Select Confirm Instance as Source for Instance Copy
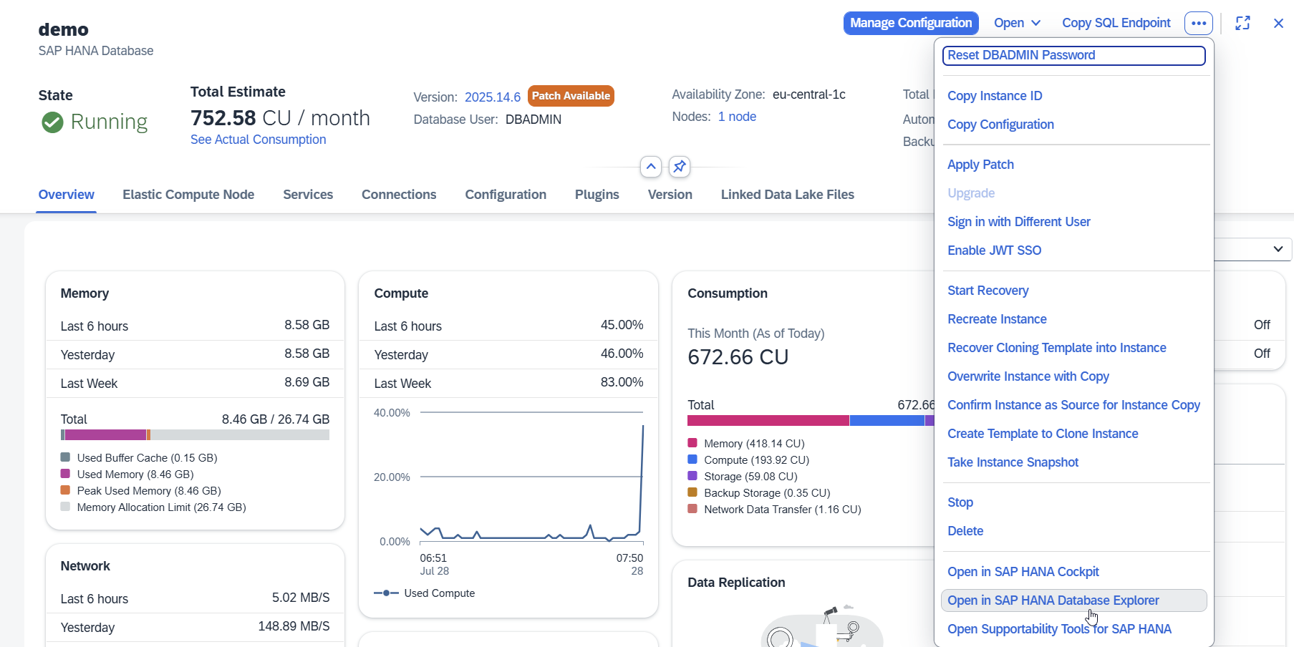This screenshot has width=1294, height=647. tap(1073, 405)
